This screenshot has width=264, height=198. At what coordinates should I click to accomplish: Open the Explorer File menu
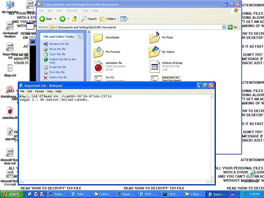pyautogui.click(x=41, y=11)
